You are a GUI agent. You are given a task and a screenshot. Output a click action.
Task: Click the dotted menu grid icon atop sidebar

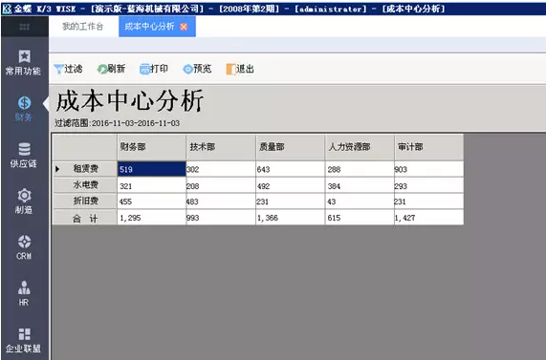point(24,27)
